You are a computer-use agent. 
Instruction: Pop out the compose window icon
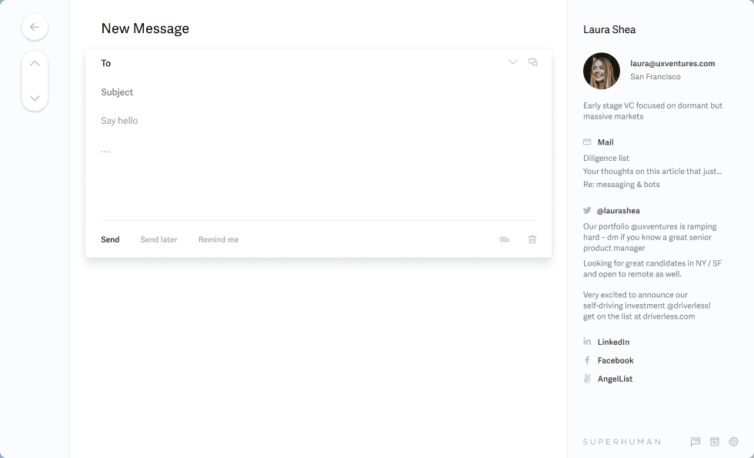pyautogui.click(x=532, y=62)
